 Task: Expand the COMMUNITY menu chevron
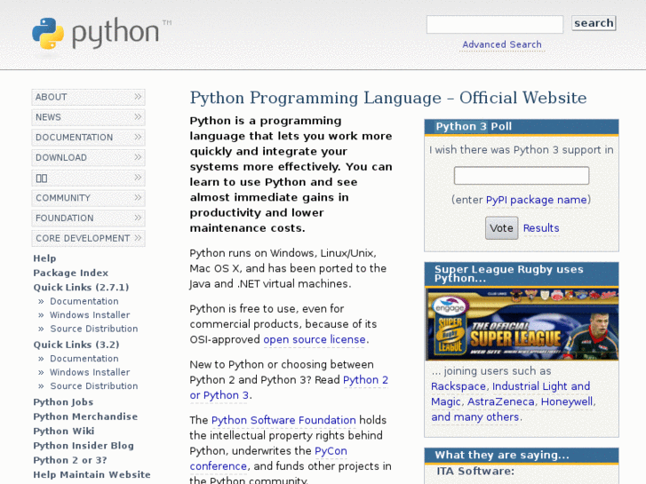[138, 197]
